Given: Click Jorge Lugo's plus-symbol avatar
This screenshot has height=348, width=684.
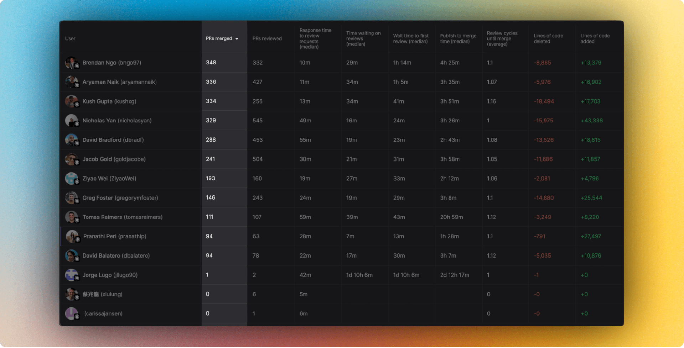Looking at the screenshot, I should point(72,275).
